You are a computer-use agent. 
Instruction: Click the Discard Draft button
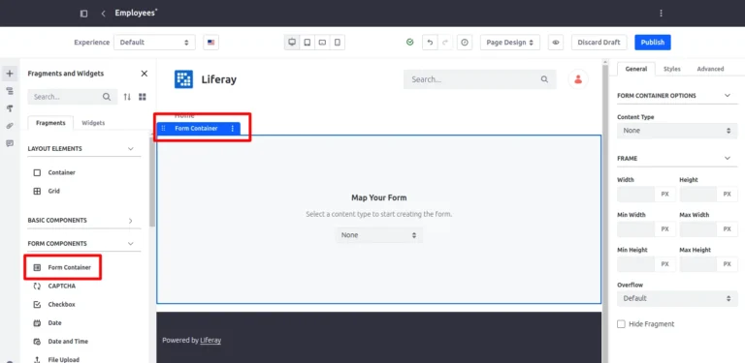click(x=599, y=43)
